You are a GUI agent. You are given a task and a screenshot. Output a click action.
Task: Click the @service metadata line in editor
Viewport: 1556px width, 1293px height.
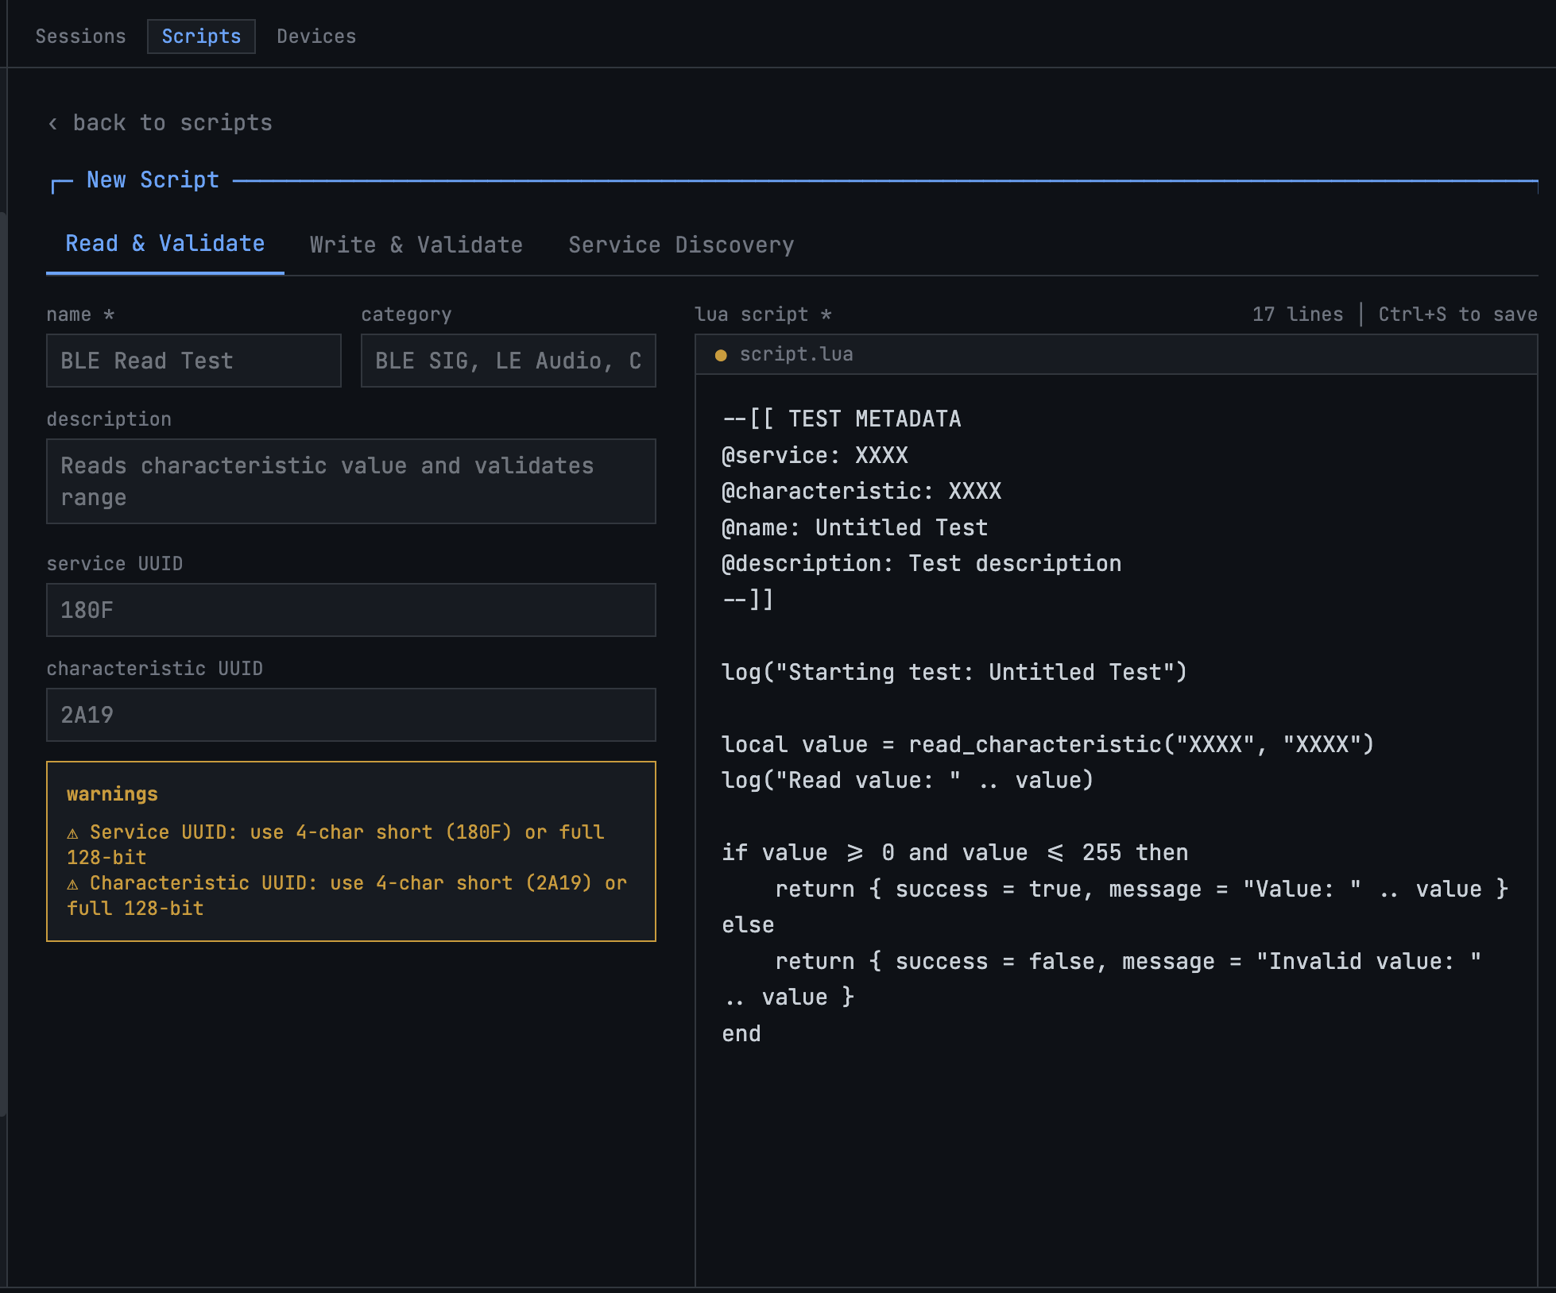click(815, 455)
